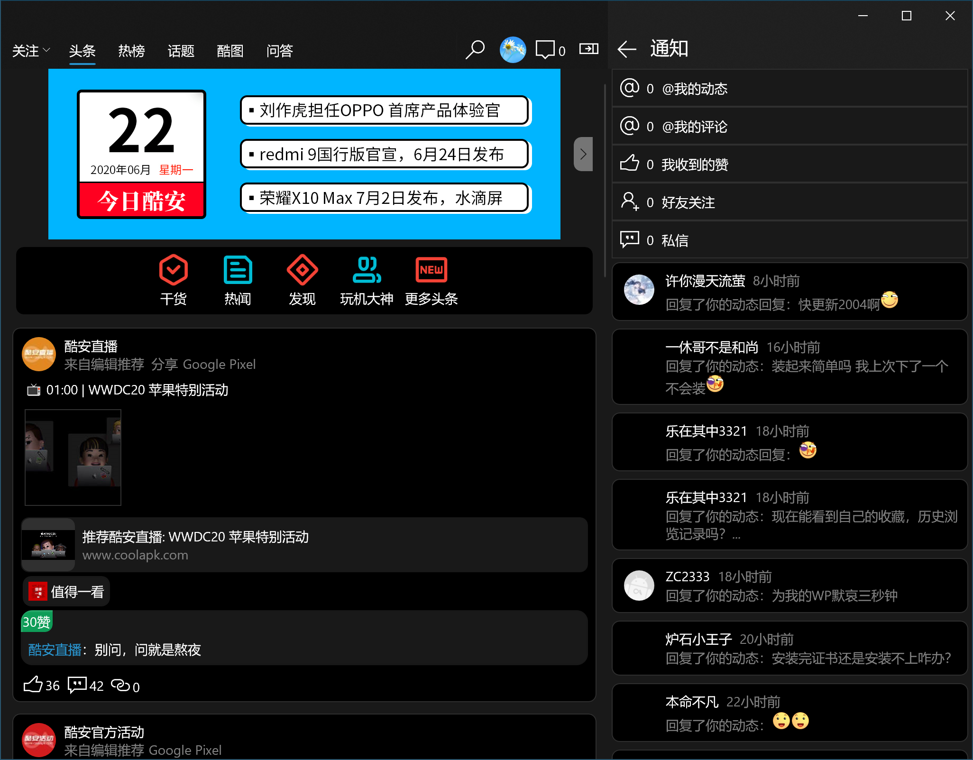Like the 酷安直播 post thumbs-up
Screen dimensions: 973x760
[33, 685]
